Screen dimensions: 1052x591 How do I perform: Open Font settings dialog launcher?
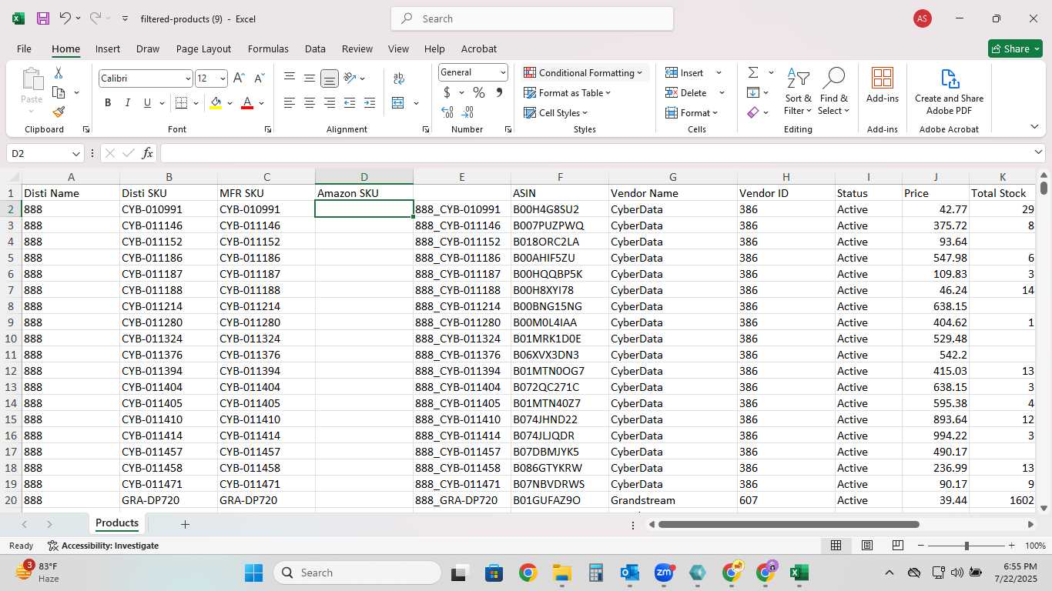pyautogui.click(x=267, y=130)
